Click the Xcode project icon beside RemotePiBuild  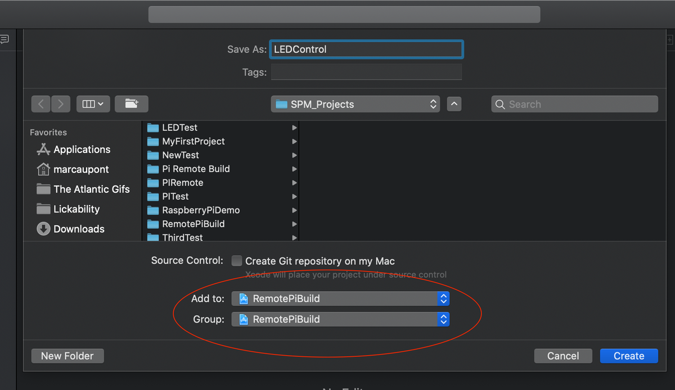tap(244, 298)
